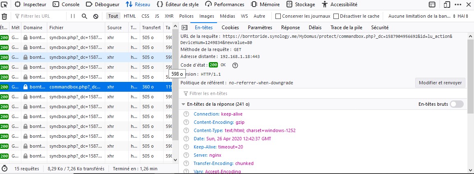
Task: Open the Débogueur panel tab
Action: (x=103, y=5)
